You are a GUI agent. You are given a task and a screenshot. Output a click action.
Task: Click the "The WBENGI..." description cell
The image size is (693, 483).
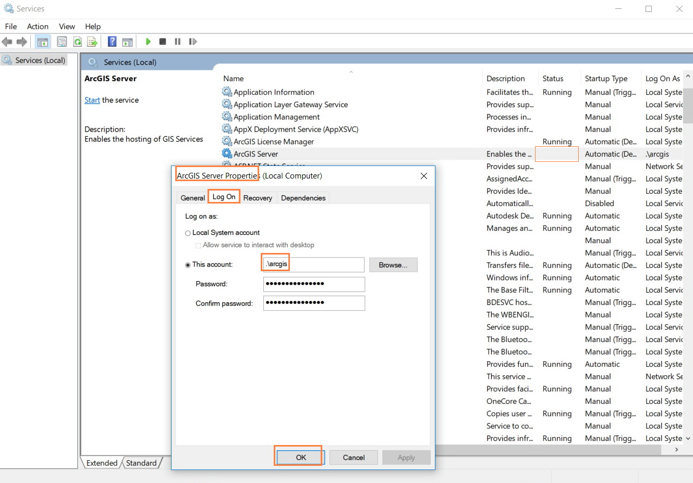[x=510, y=315]
